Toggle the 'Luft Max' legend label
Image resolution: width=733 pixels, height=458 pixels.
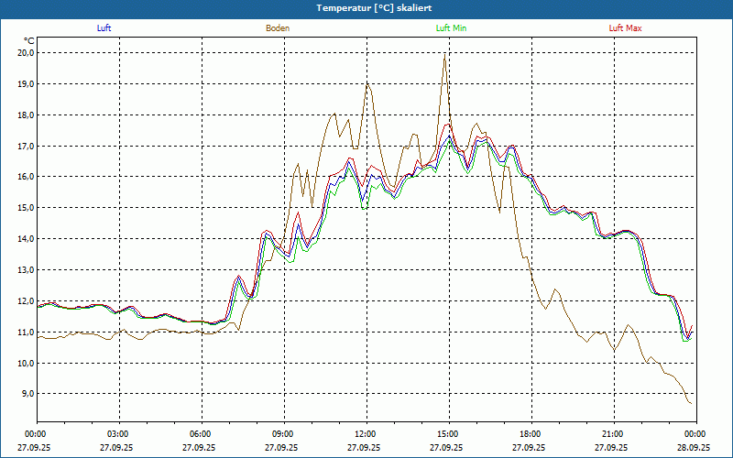click(x=626, y=27)
